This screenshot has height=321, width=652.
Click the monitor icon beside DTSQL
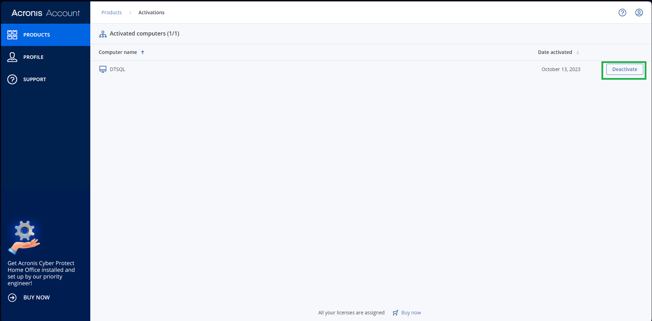click(x=103, y=69)
